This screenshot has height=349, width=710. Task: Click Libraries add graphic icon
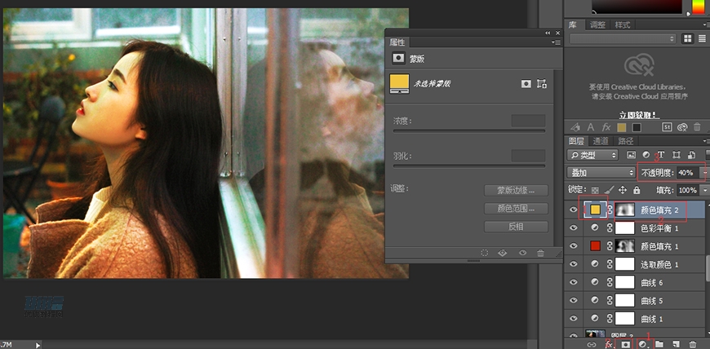tap(575, 127)
